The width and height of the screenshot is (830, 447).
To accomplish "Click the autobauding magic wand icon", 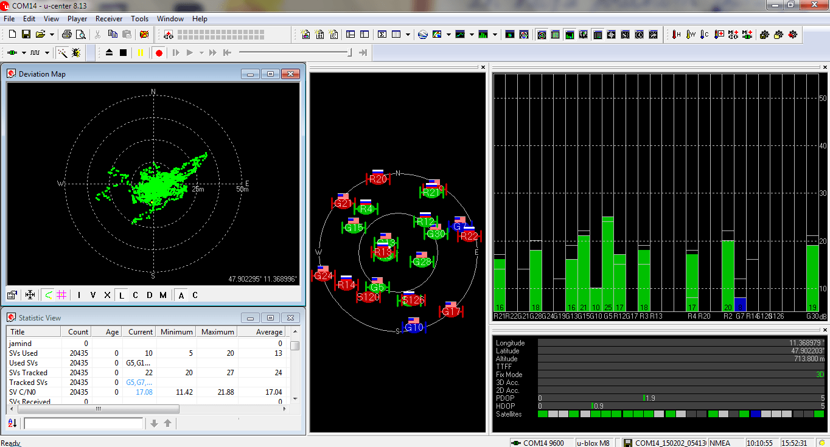I will pos(62,53).
